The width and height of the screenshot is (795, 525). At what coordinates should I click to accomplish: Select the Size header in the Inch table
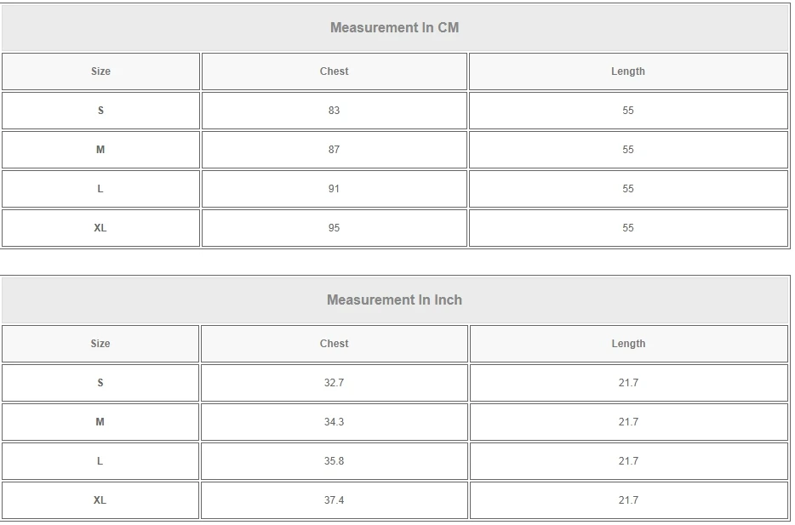pyautogui.click(x=100, y=344)
